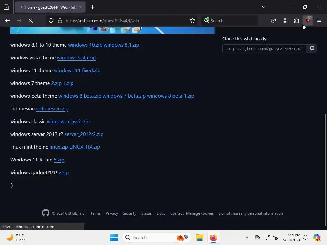The height and width of the screenshot is (245, 327).
Task: Open notification bell icon
Action: 305,237
